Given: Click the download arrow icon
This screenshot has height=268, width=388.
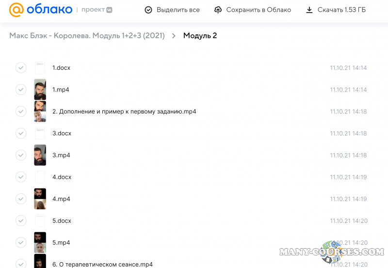Looking at the screenshot, I should tap(309, 10).
